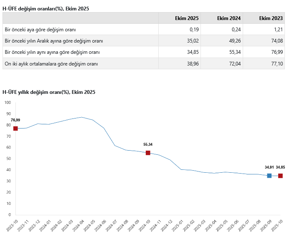Select the Ekim 2024 column header
The image size is (292, 247).
[229, 18]
